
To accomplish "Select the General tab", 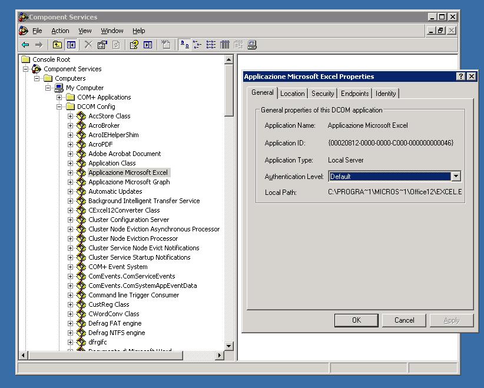I will [263, 92].
